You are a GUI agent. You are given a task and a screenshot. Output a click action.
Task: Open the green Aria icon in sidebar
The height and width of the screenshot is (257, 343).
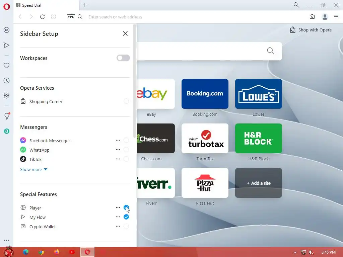click(7, 131)
